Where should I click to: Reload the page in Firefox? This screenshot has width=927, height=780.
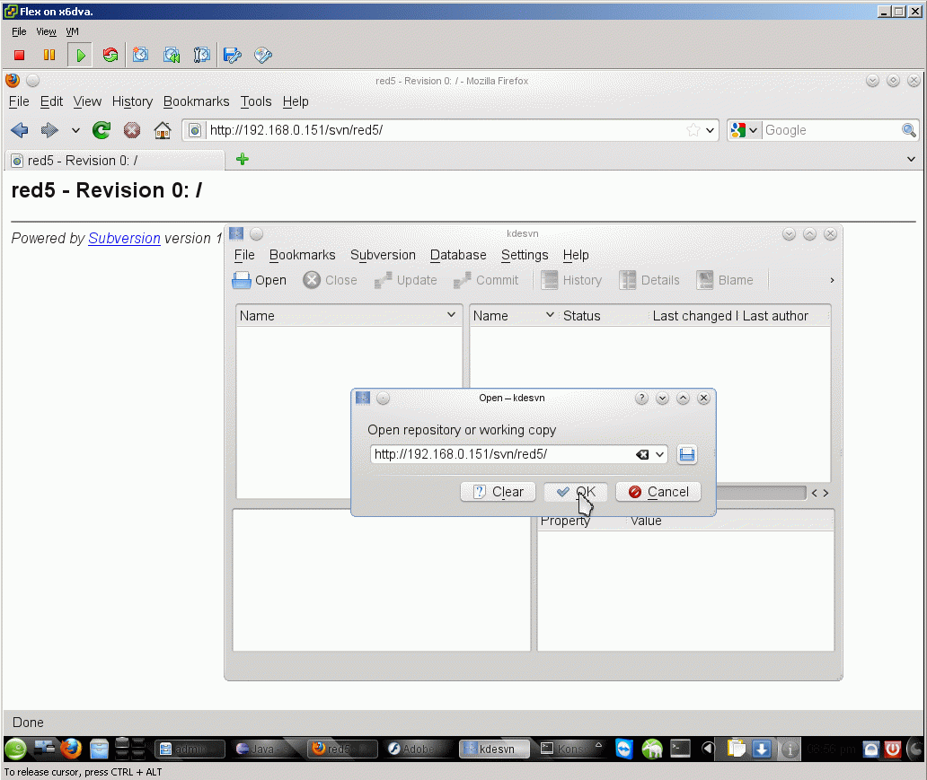[x=102, y=130]
